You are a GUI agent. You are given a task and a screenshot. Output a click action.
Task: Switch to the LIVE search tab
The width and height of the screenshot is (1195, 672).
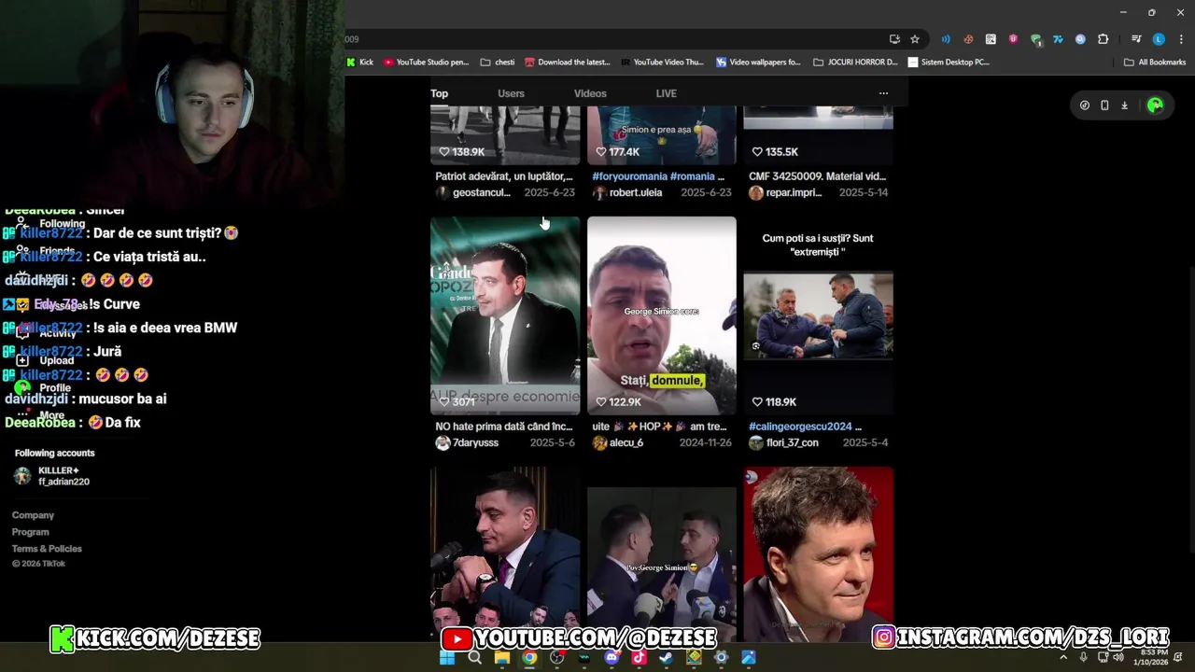coord(666,93)
